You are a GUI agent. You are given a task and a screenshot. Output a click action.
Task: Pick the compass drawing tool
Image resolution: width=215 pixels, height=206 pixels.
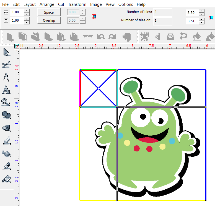tap(6, 77)
